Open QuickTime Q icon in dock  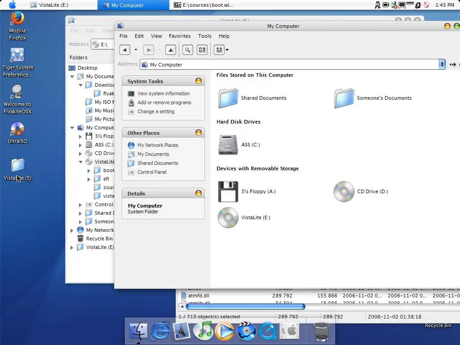[x=268, y=331]
